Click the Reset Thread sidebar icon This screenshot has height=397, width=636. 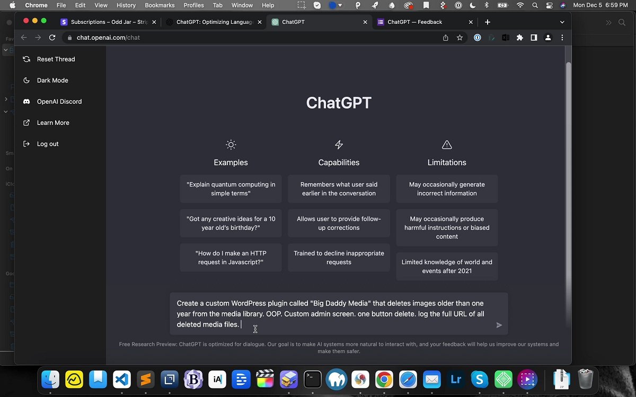26,59
